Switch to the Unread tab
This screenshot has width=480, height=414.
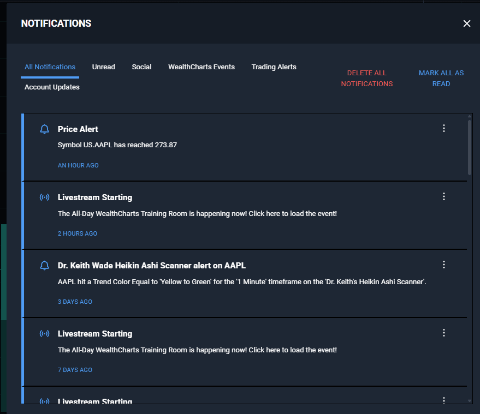103,67
